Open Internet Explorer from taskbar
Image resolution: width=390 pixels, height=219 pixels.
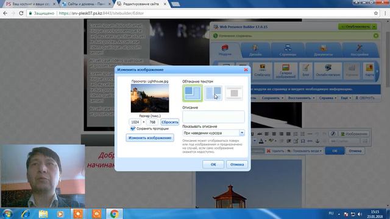26,214
